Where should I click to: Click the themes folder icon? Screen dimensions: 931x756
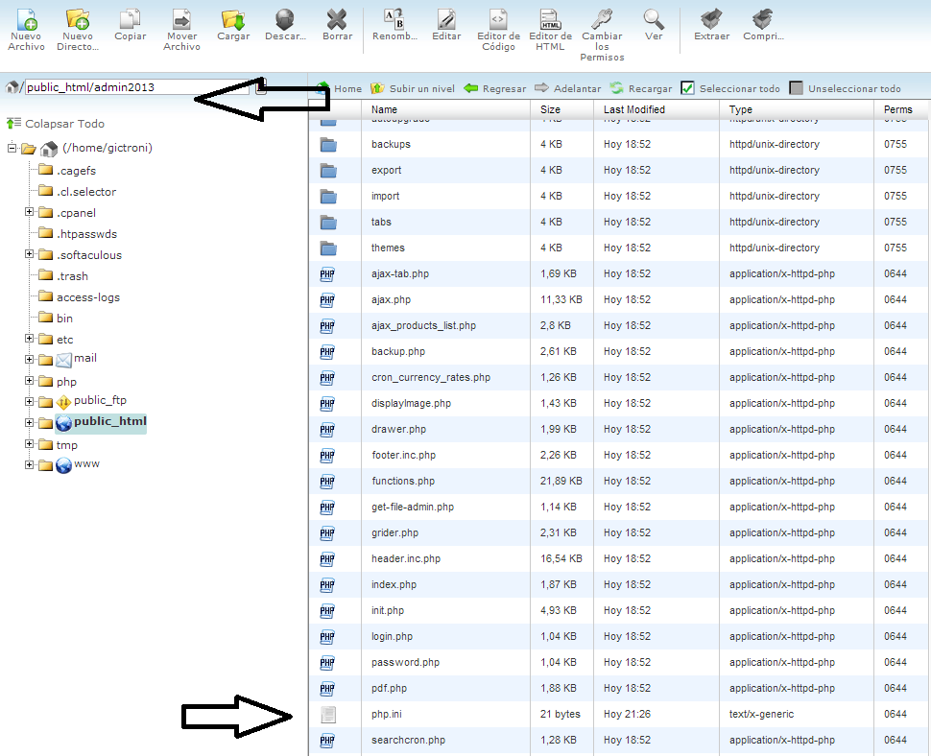point(327,248)
